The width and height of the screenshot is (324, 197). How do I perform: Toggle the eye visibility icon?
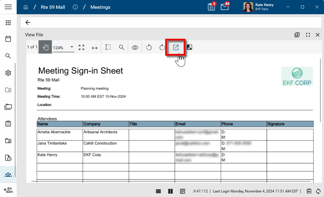[x=135, y=48]
